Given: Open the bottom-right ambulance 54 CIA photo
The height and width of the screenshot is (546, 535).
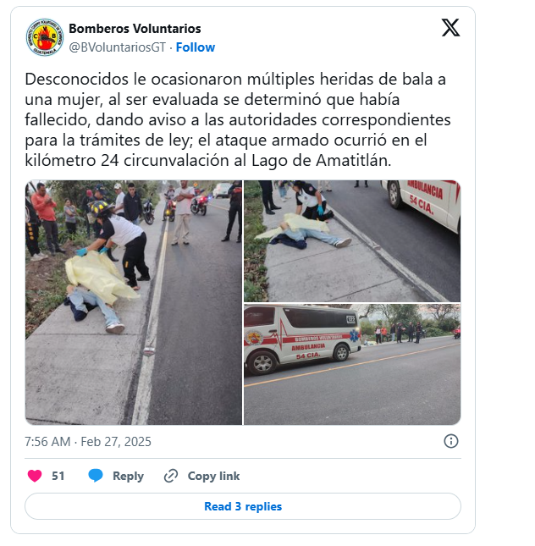Looking at the screenshot, I should point(352,364).
